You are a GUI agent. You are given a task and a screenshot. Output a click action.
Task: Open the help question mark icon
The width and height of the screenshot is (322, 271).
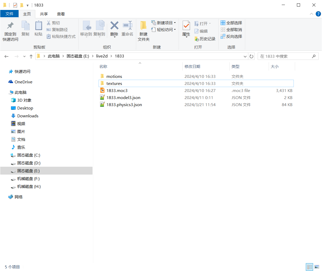318,14
